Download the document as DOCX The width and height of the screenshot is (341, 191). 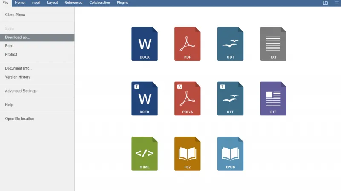[144, 44]
